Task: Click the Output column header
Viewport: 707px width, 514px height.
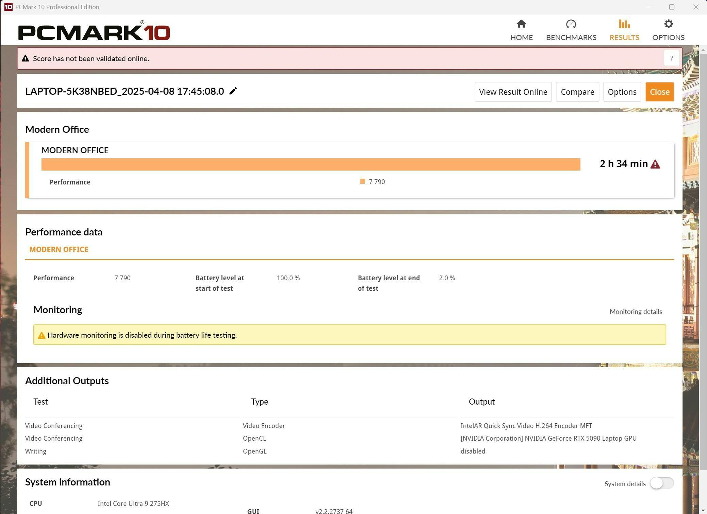Action: click(x=482, y=402)
